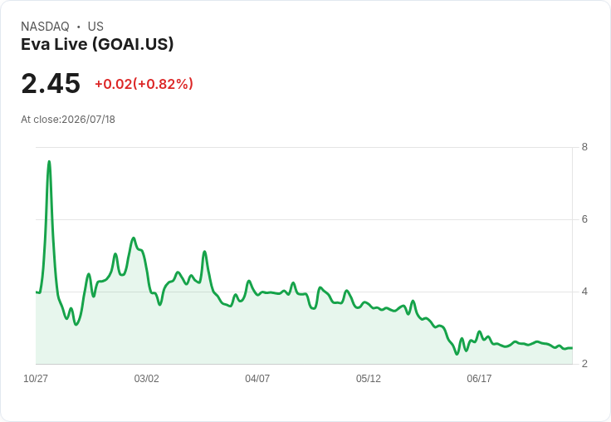Click the NASDAQ exchange label

45,27
